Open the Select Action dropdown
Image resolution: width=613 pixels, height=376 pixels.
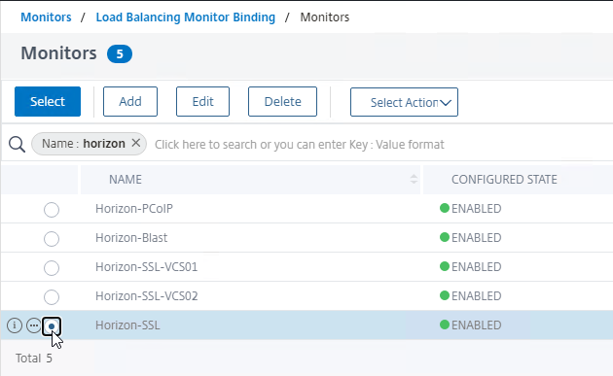click(404, 102)
